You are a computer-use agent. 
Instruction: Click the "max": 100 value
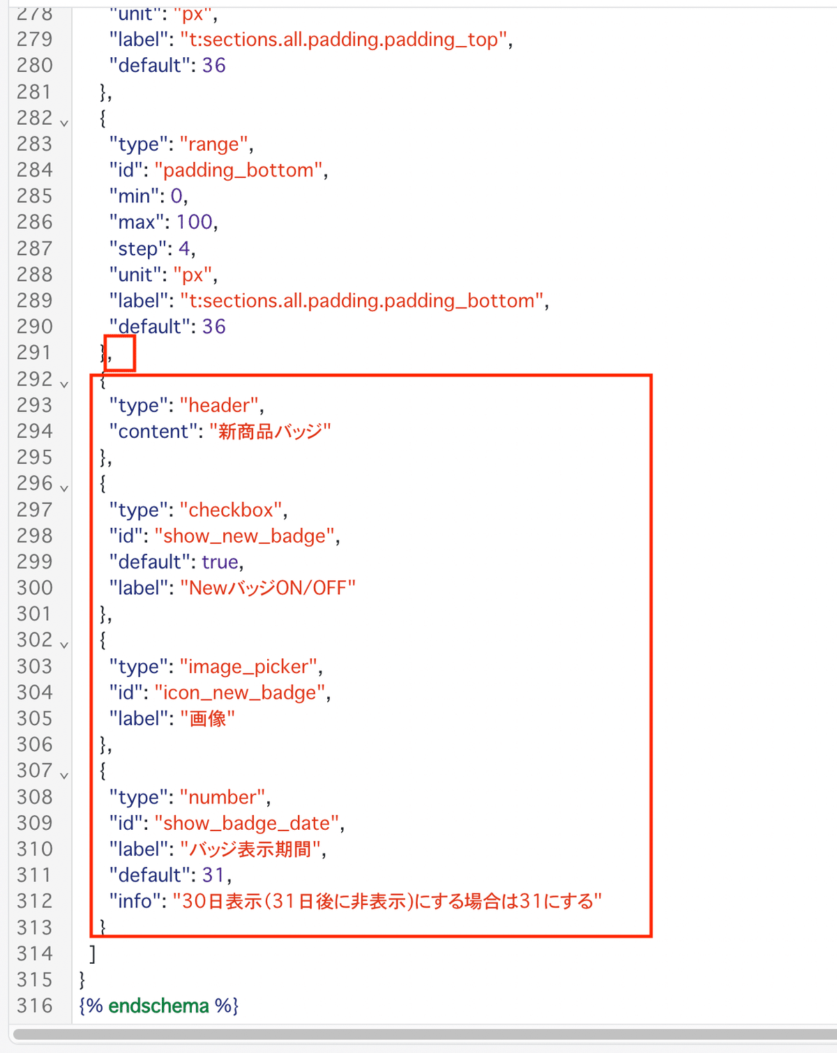tap(195, 222)
